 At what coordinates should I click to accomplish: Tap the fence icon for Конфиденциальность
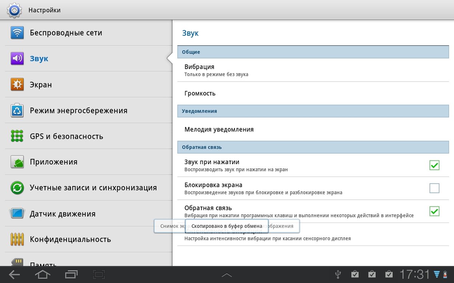[x=17, y=239]
